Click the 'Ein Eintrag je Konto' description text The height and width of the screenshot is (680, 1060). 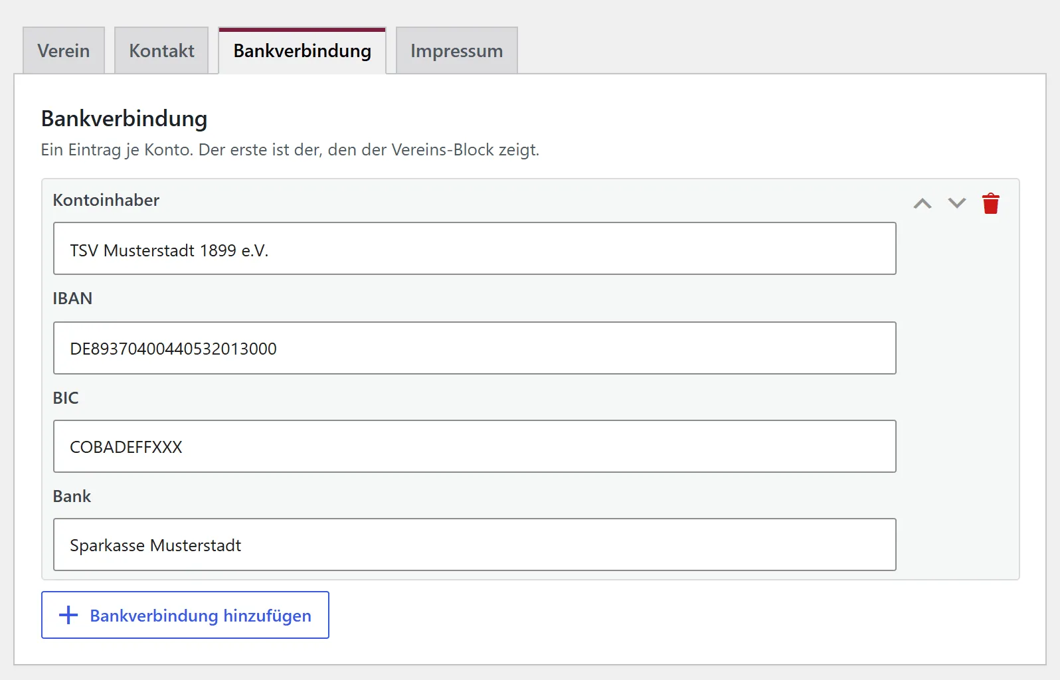point(290,150)
